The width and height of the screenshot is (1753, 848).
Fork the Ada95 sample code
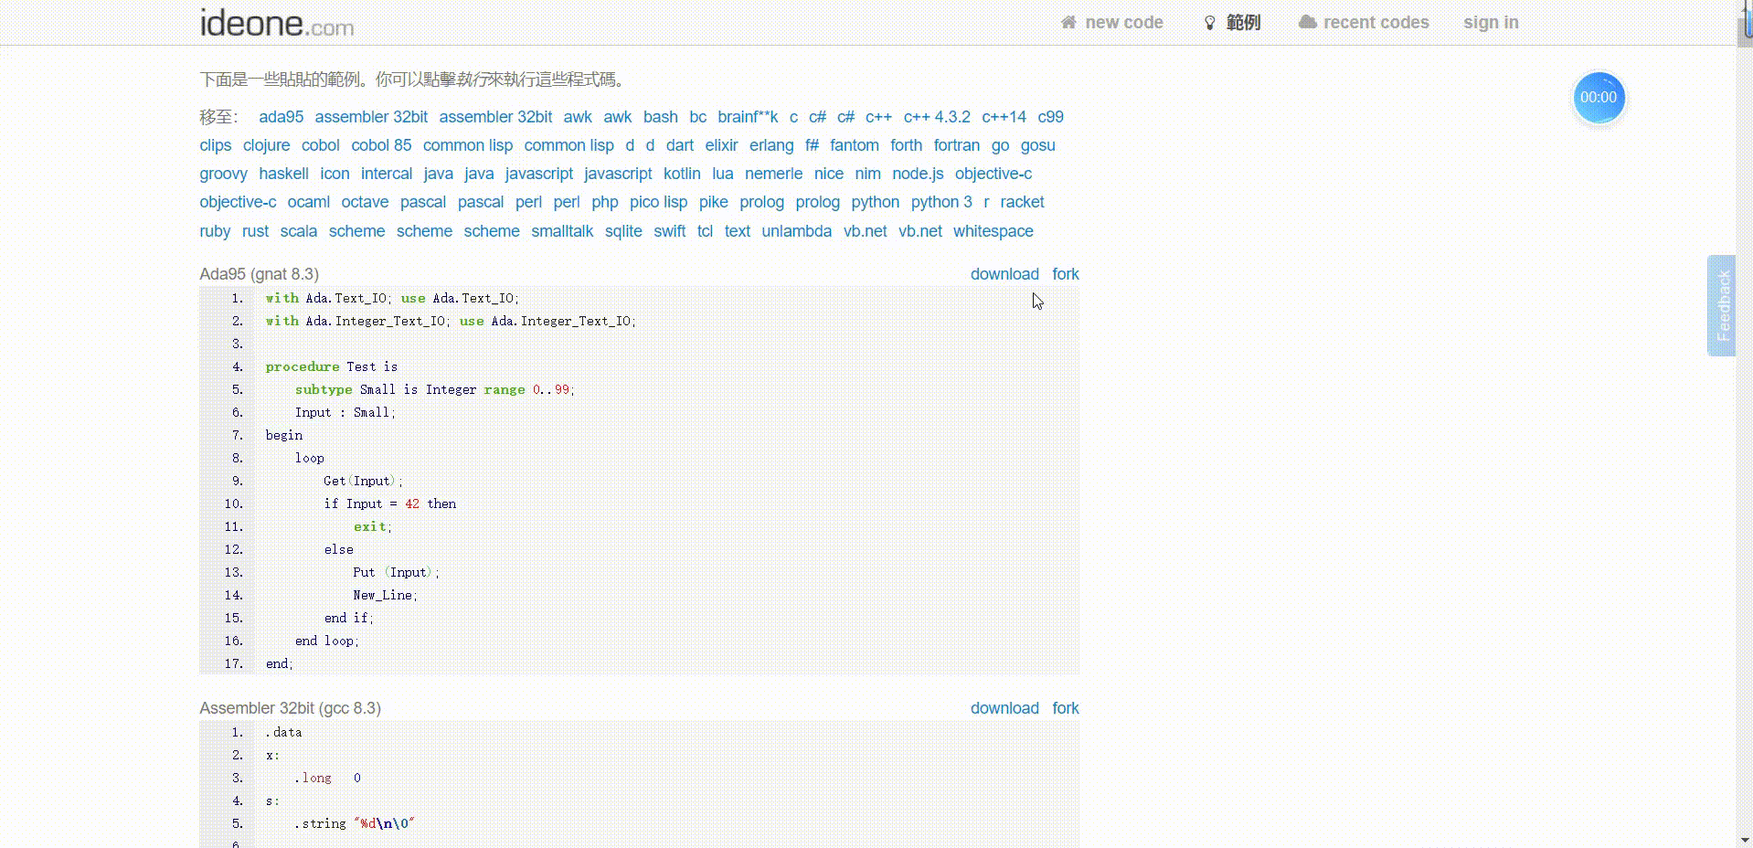coord(1066,274)
